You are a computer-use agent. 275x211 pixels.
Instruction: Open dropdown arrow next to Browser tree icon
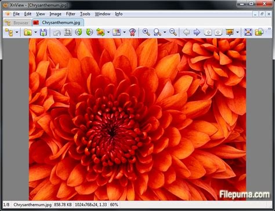[17, 32]
